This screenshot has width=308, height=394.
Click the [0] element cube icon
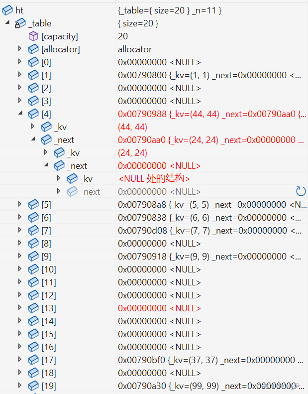pyautogui.click(x=33, y=62)
